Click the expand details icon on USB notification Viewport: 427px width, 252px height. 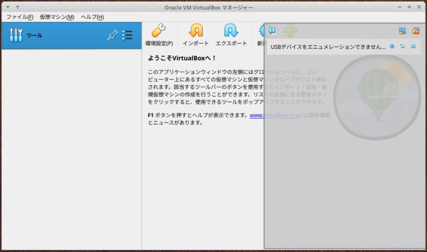[x=402, y=46]
